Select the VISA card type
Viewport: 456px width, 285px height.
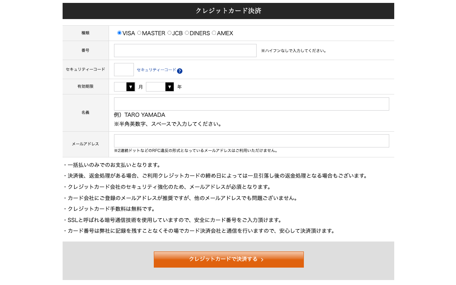click(119, 33)
